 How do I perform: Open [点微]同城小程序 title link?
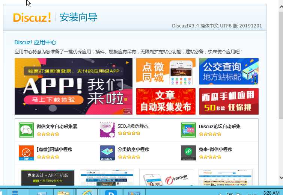[54, 150]
